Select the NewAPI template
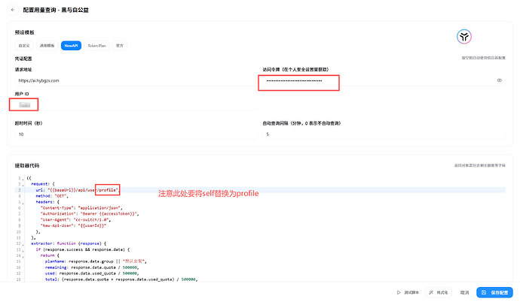The image size is (520, 302). [x=71, y=46]
